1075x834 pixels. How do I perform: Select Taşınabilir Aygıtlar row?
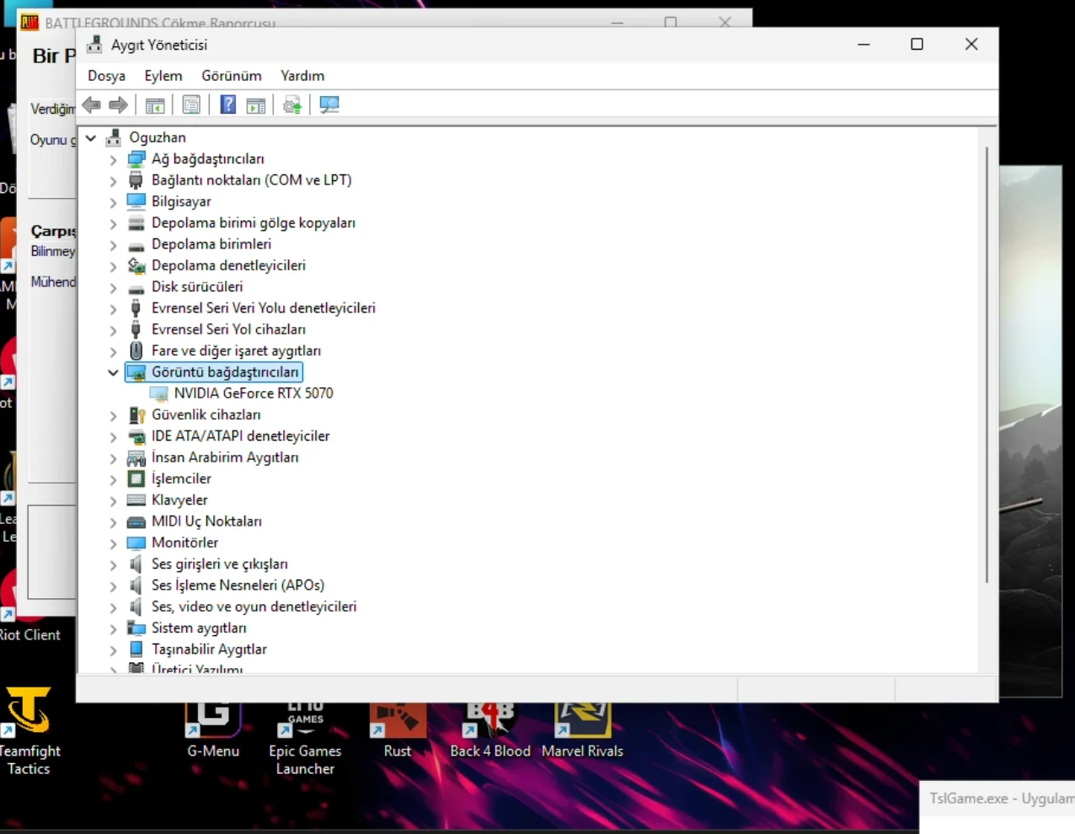coord(209,650)
